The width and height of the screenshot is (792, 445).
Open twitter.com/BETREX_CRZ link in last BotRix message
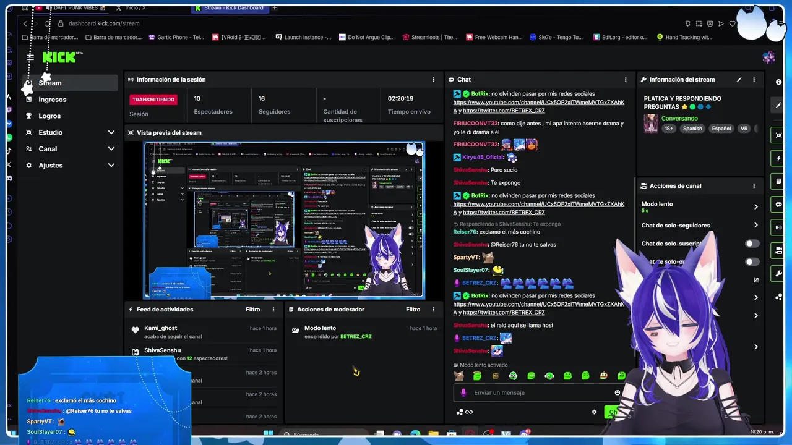(504, 313)
